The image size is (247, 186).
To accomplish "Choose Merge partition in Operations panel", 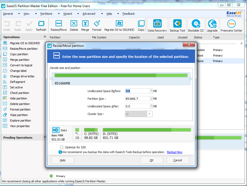I will (x=20, y=60).
